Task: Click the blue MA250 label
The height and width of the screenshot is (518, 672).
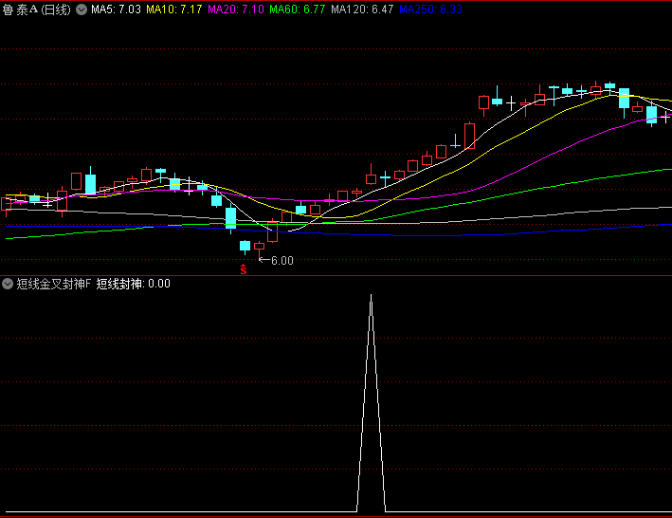Action: pos(430,9)
